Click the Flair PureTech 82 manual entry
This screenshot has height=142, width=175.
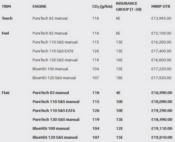coord(51,93)
